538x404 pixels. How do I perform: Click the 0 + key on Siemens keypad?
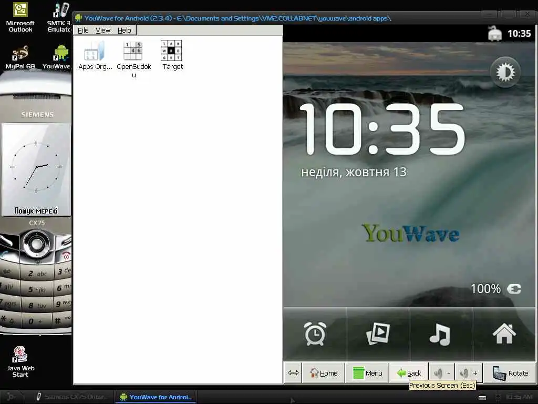coord(36,321)
